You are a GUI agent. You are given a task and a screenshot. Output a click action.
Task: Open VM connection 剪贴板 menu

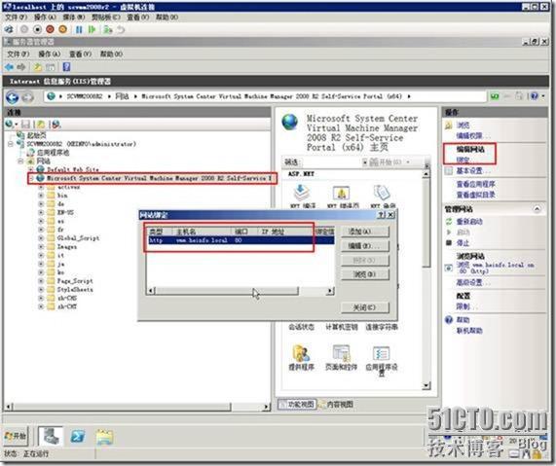pos(106,17)
